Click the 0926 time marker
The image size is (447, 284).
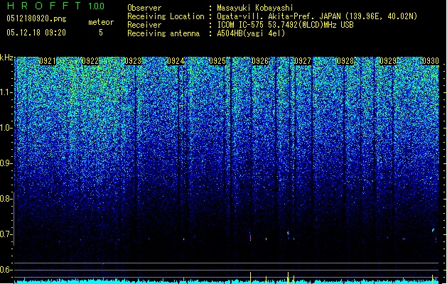(x=260, y=61)
